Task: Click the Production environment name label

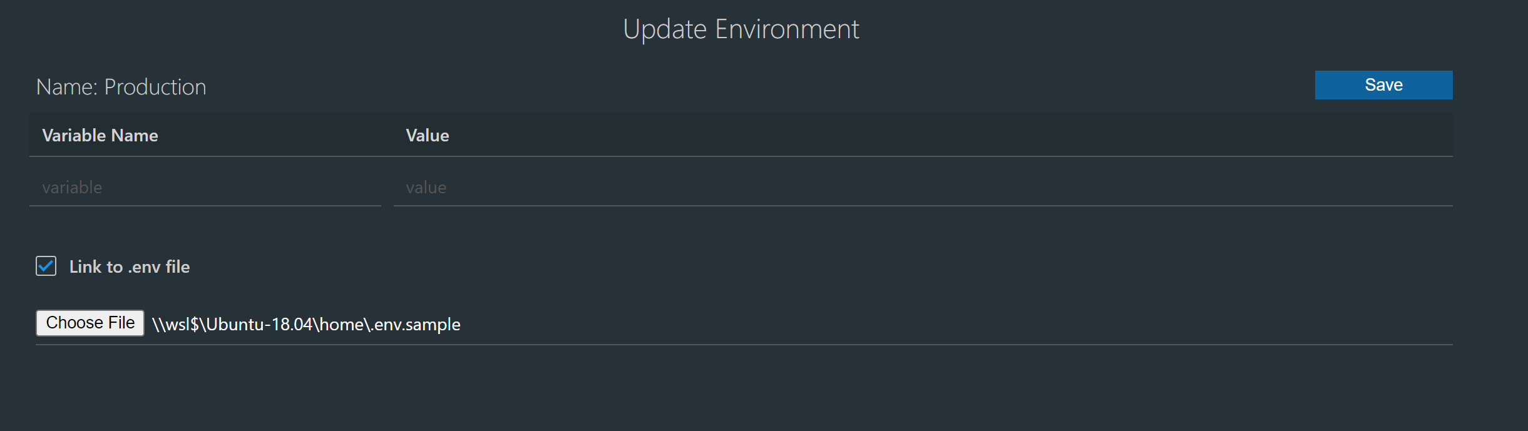Action: point(121,86)
